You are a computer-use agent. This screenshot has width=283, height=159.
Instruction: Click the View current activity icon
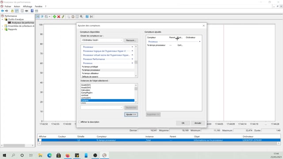coord(38,17)
